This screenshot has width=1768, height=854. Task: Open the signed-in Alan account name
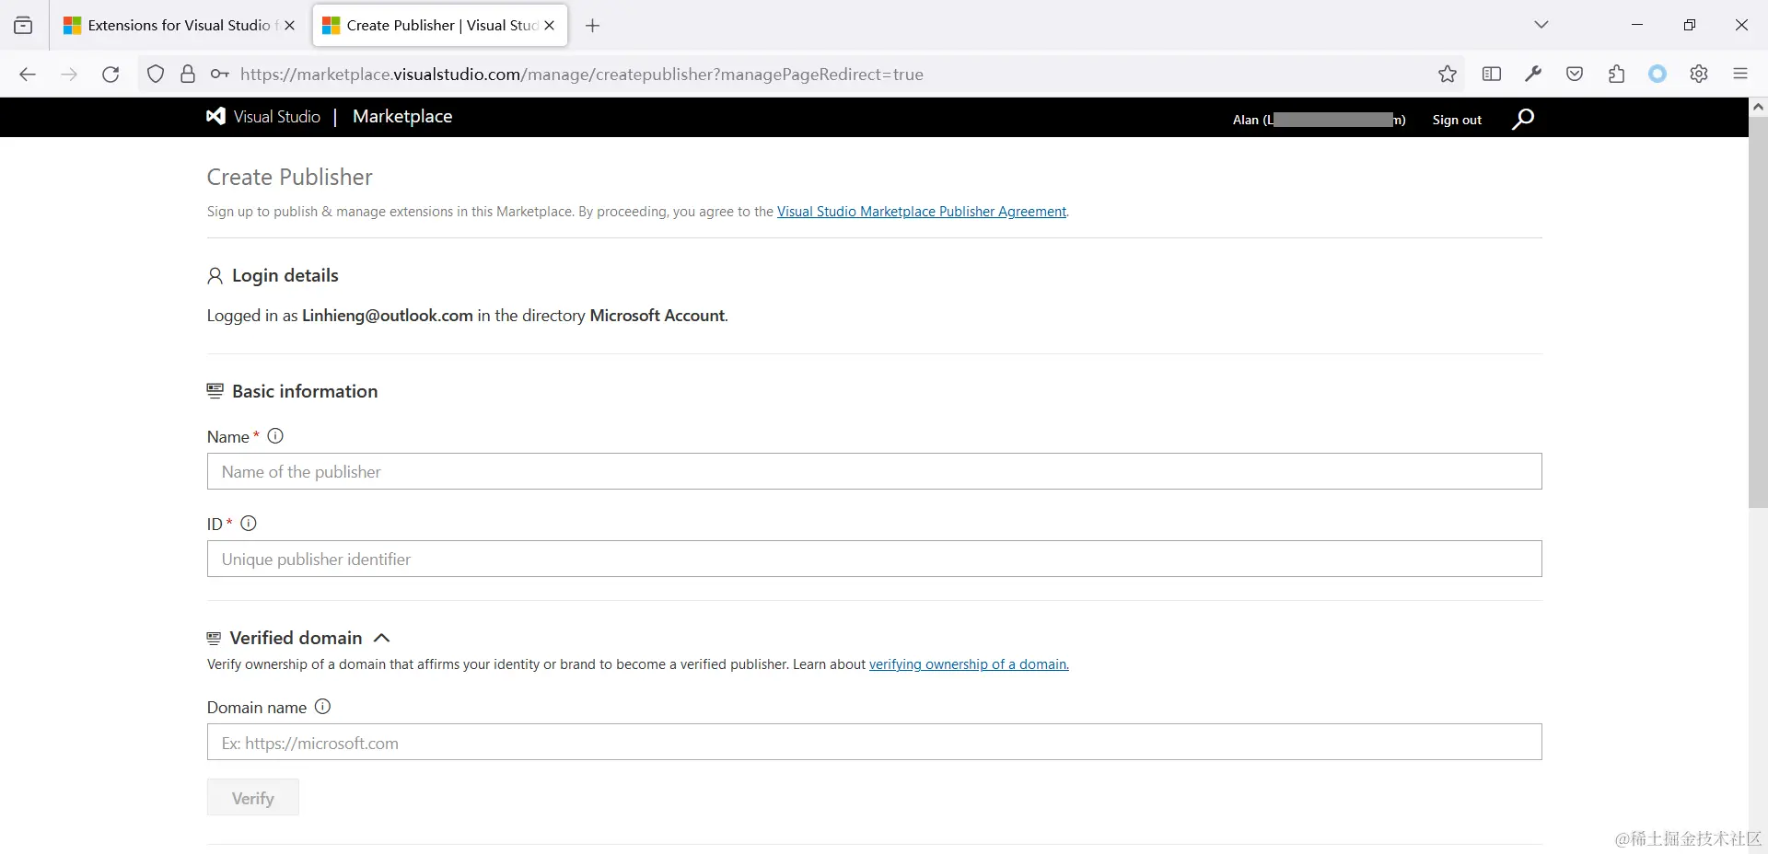point(1319,120)
